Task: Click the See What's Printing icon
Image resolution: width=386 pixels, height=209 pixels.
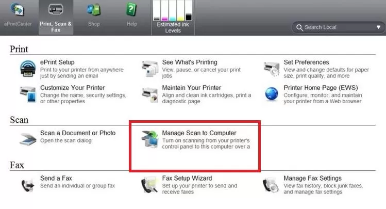Action: (x=149, y=68)
